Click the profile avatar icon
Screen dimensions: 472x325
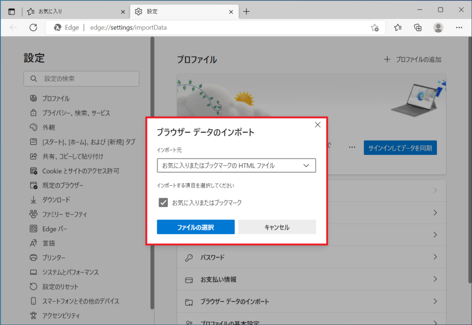coord(438,28)
